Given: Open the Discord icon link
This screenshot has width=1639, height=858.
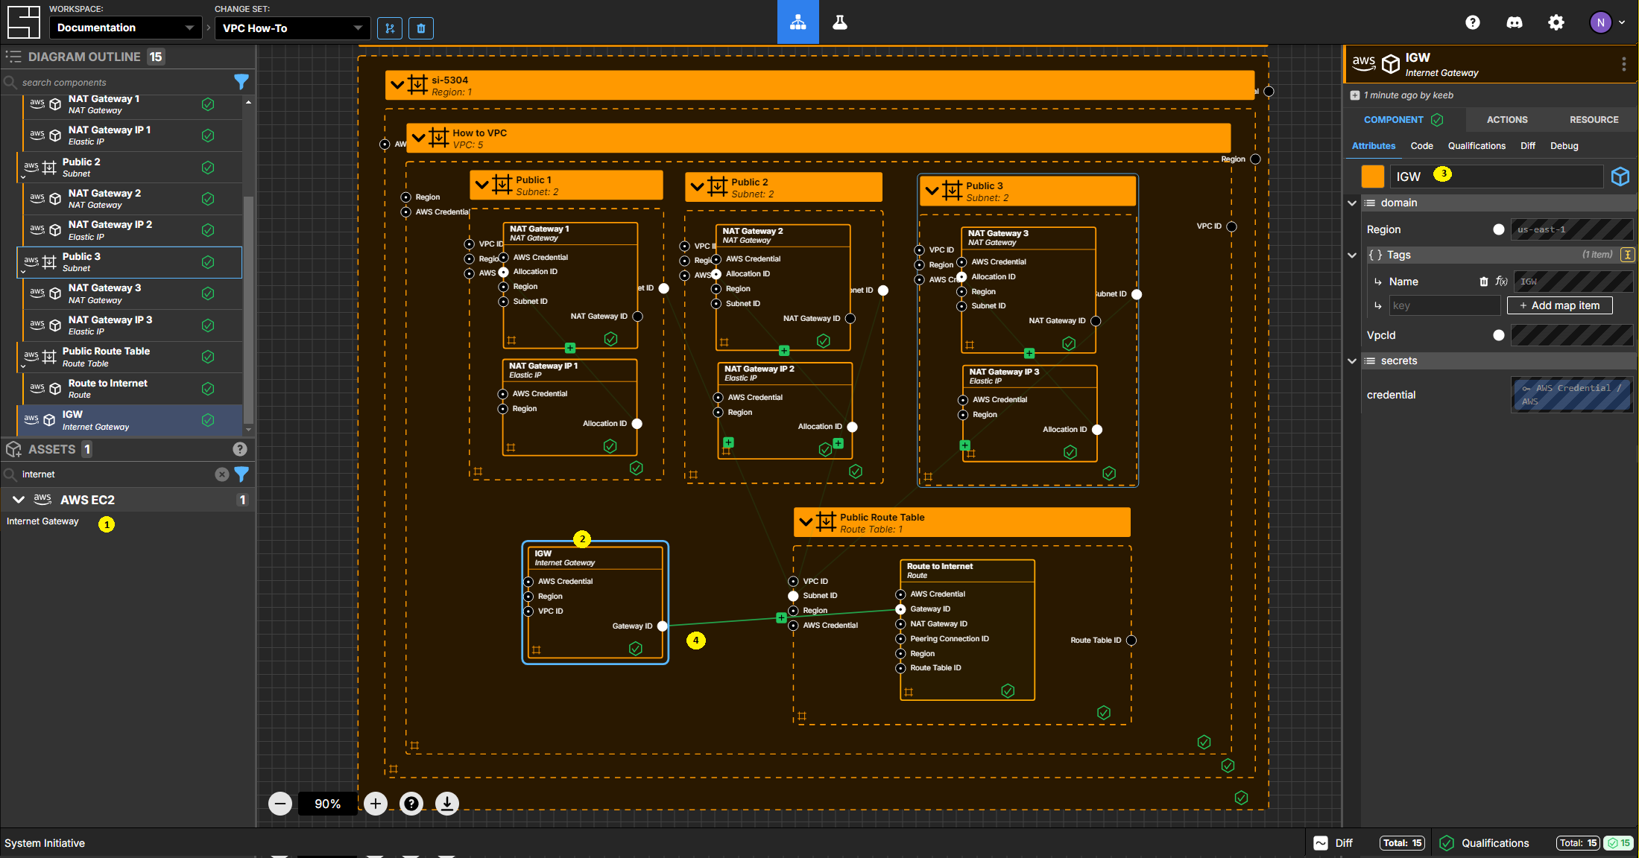Looking at the screenshot, I should 1515,22.
